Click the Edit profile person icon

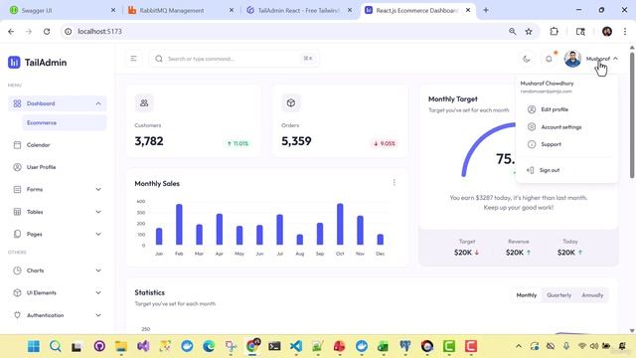[532, 109]
